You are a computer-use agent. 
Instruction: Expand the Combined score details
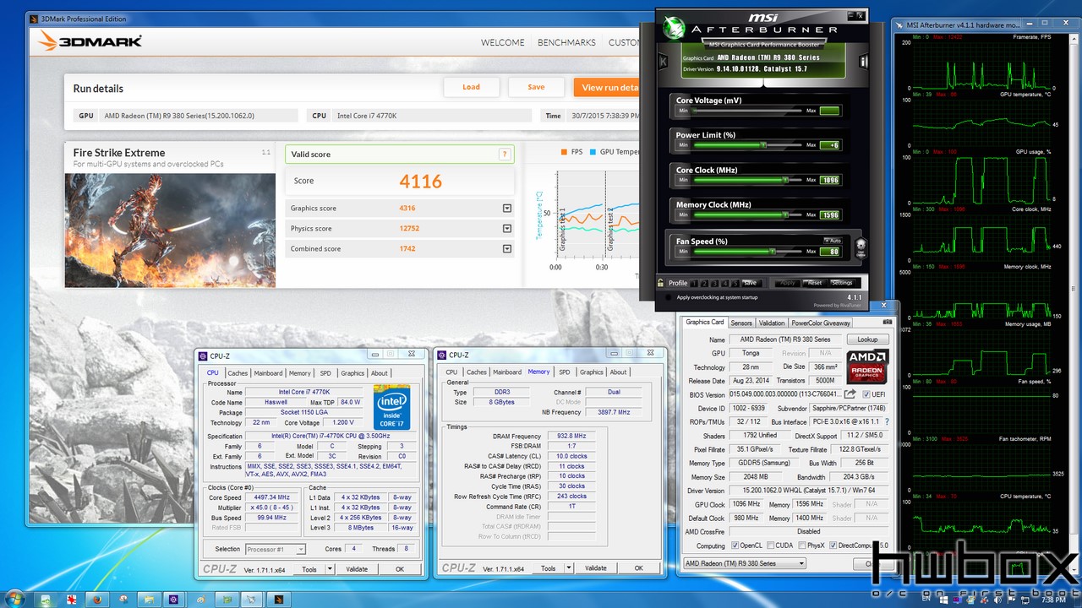pyautogui.click(x=507, y=249)
